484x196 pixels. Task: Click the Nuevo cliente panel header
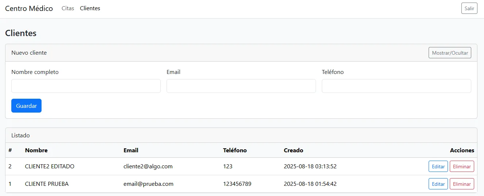(x=29, y=53)
